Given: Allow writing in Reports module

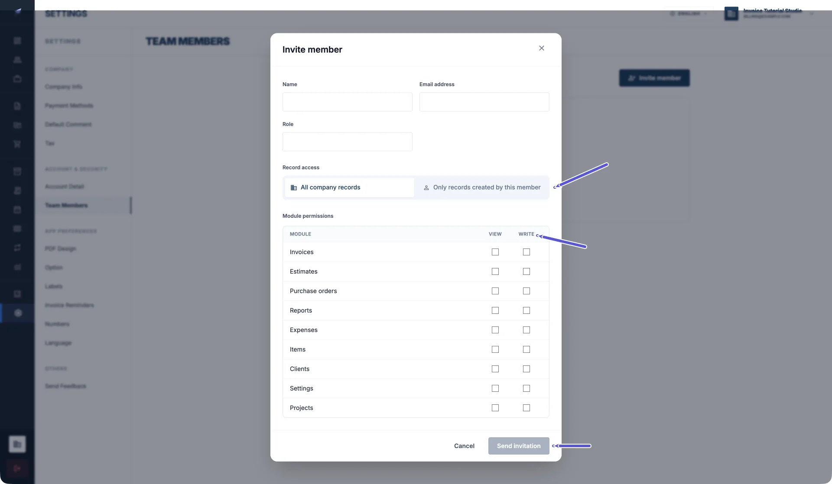Looking at the screenshot, I should click(x=526, y=310).
